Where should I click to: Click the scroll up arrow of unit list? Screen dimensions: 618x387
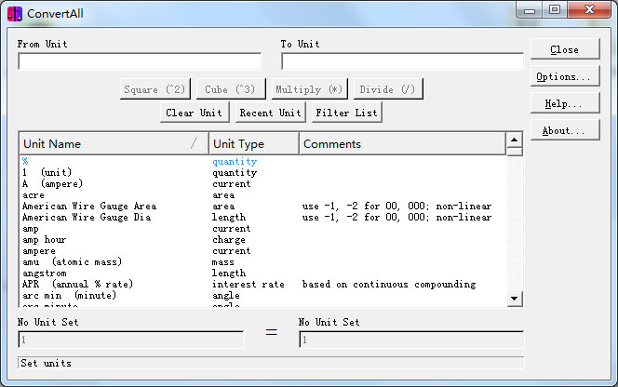pos(515,140)
